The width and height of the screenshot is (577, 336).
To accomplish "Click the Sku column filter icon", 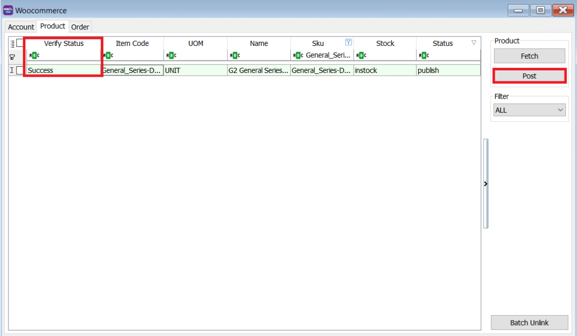I will pos(349,43).
